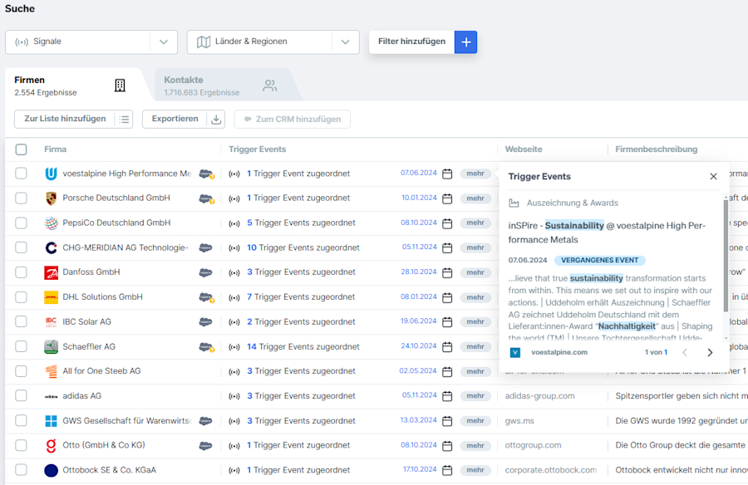Expand the Länder & Regionen dropdown
The width and height of the screenshot is (748, 485).
(345, 42)
